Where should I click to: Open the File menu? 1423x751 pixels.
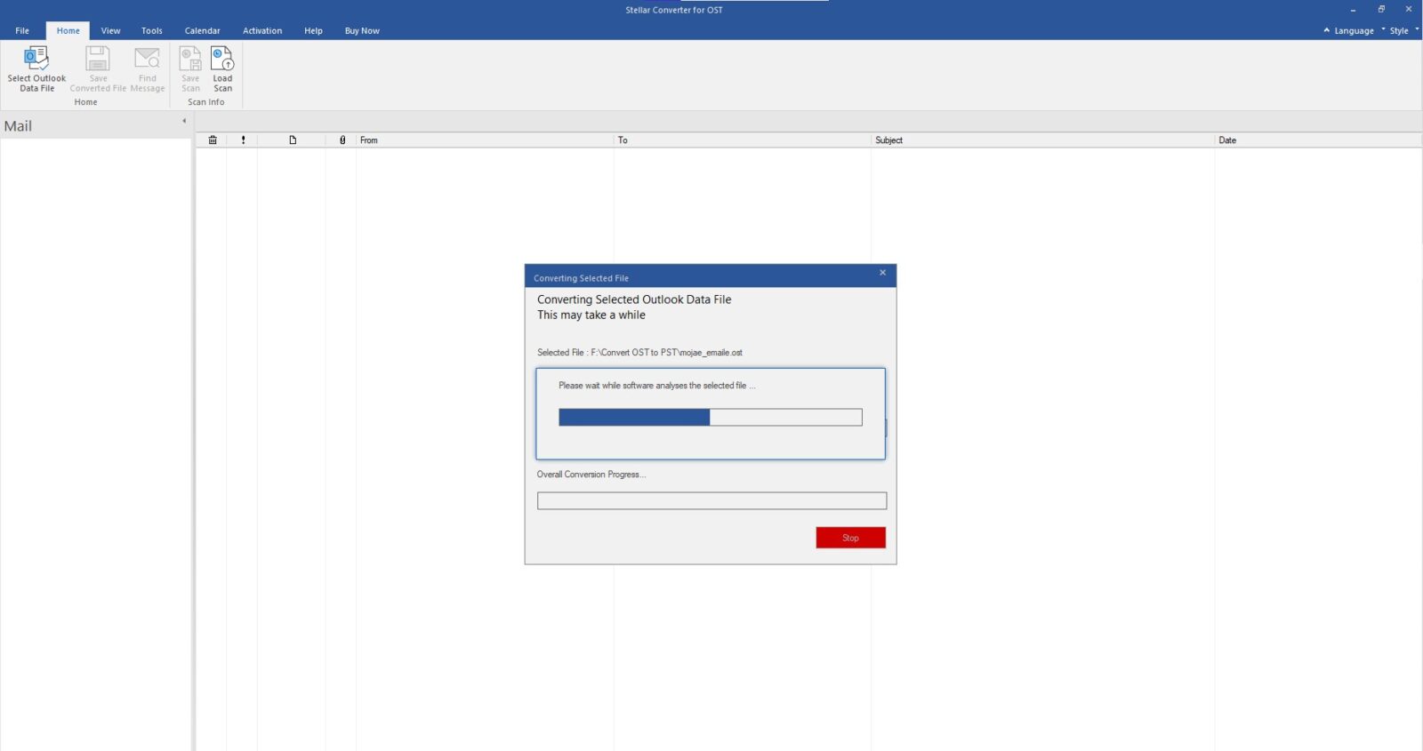tap(22, 30)
